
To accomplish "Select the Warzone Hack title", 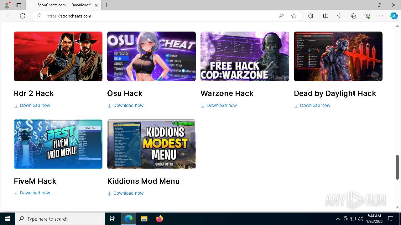I will [227, 93].
